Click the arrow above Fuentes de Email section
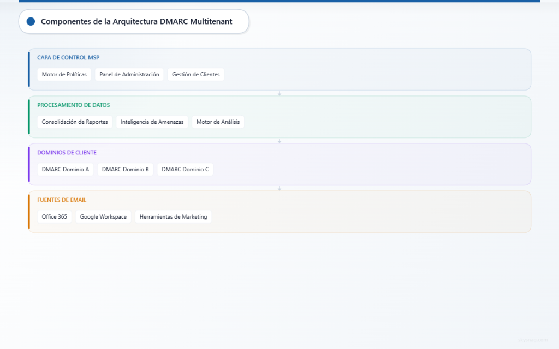 [279, 188]
